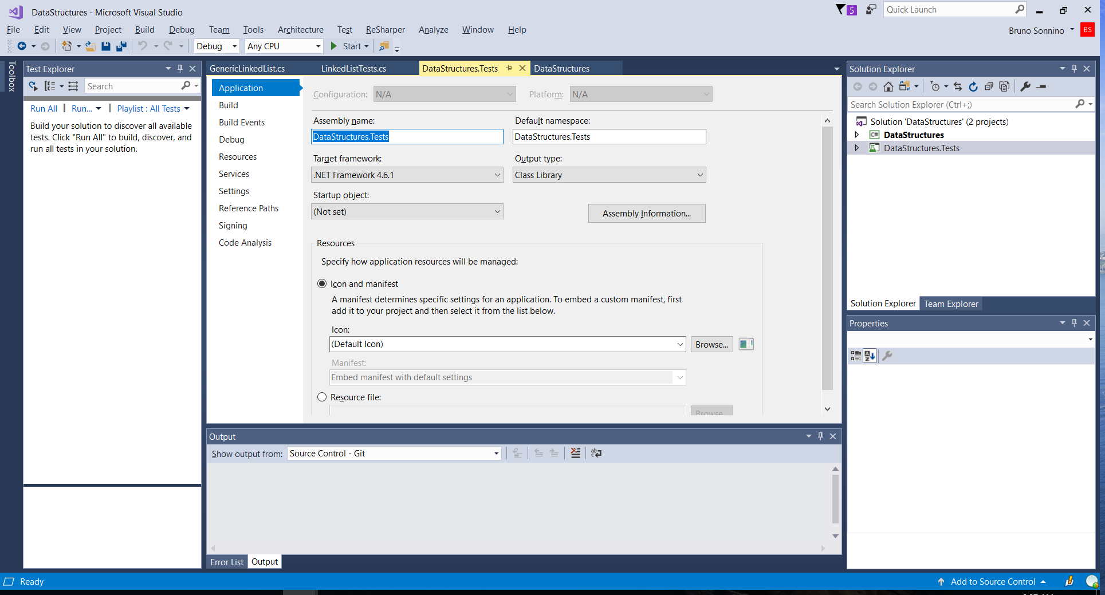Screen dimensions: 1105x595
Task: Open Properties via the wrench icon
Action: (x=1025, y=86)
